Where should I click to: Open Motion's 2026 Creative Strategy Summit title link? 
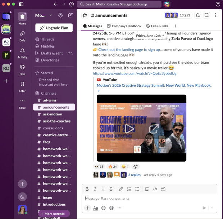154,85
